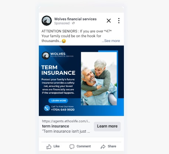The image size is (169, 154).
Task: Click the gray Learn more button
Action: pos(107,126)
